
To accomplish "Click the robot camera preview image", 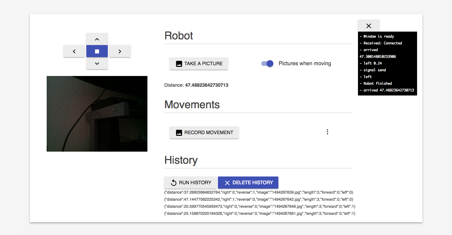I will [x=97, y=114].
